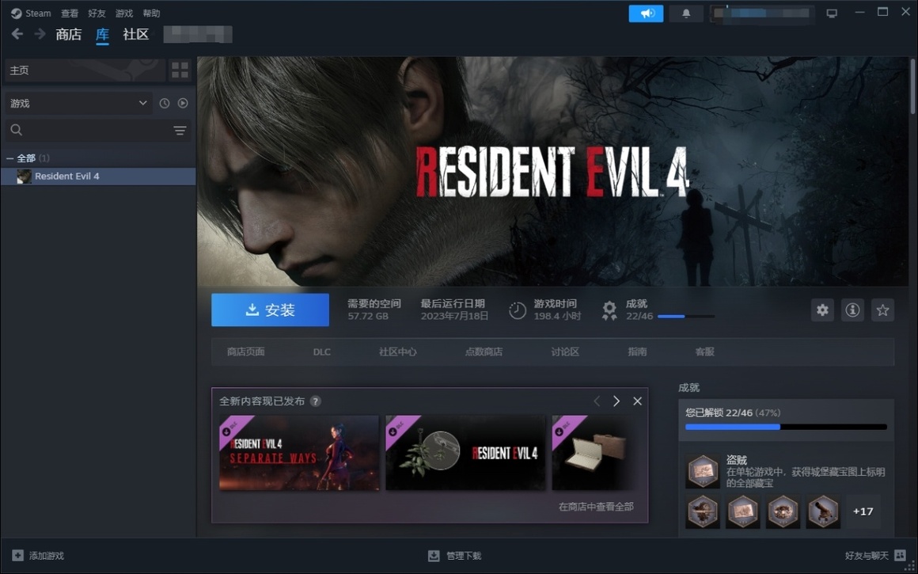Open the 商店页面 link
This screenshot has height=574, width=918.
tap(246, 352)
